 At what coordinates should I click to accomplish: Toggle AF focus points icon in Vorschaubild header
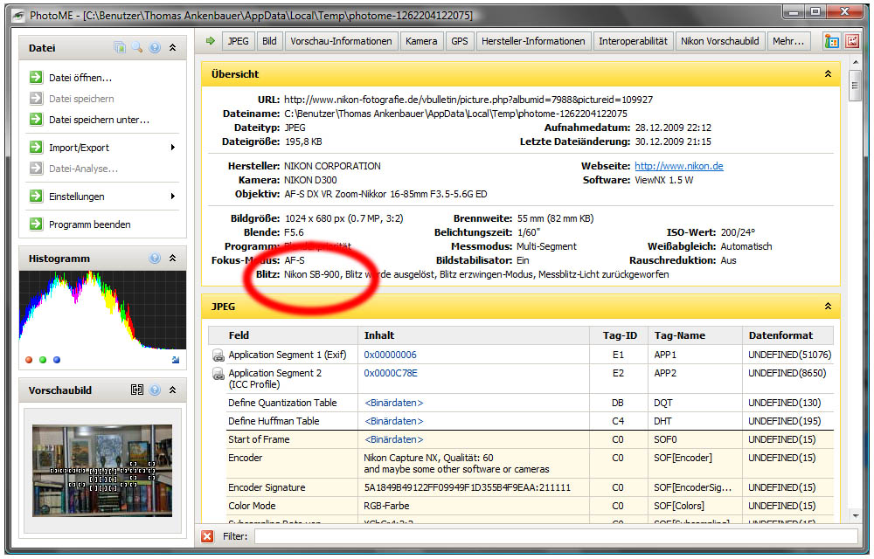[137, 390]
